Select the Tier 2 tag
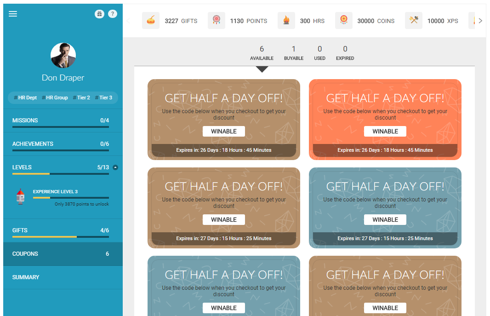490x316 pixels. click(x=81, y=98)
